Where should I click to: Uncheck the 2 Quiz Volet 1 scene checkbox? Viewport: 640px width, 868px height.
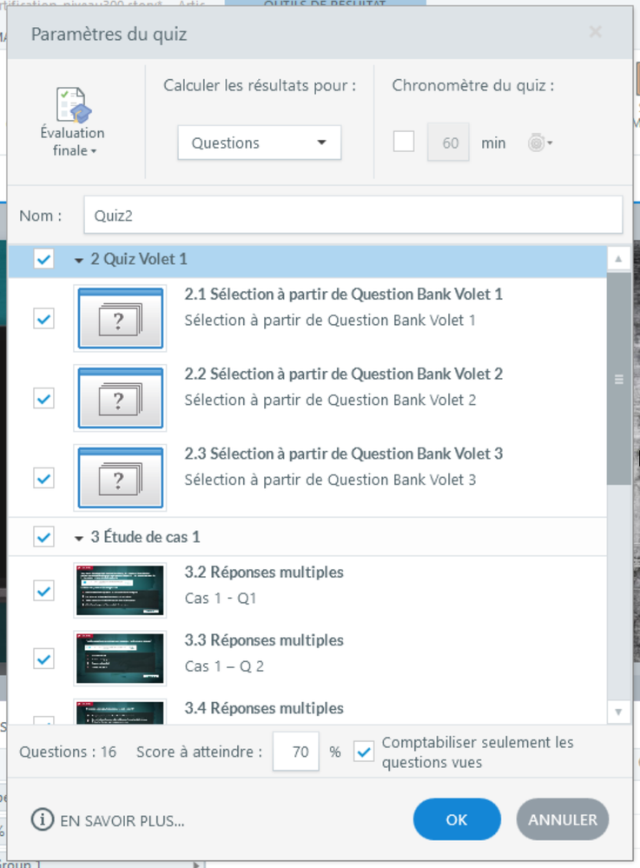point(43,259)
